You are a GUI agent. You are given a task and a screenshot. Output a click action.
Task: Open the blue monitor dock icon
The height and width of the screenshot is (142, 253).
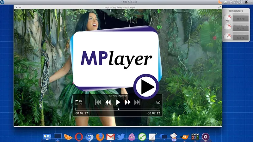(163, 137)
